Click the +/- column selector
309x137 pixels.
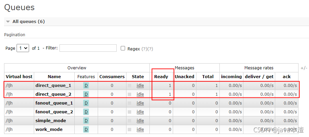coord(304,68)
